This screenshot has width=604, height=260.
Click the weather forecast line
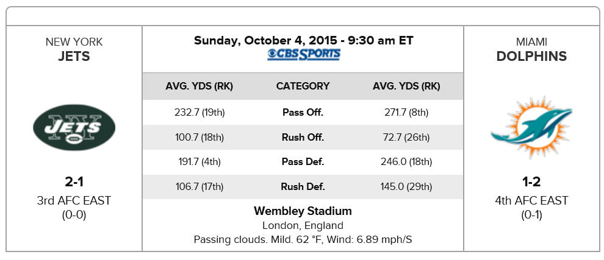click(x=303, y=239)
